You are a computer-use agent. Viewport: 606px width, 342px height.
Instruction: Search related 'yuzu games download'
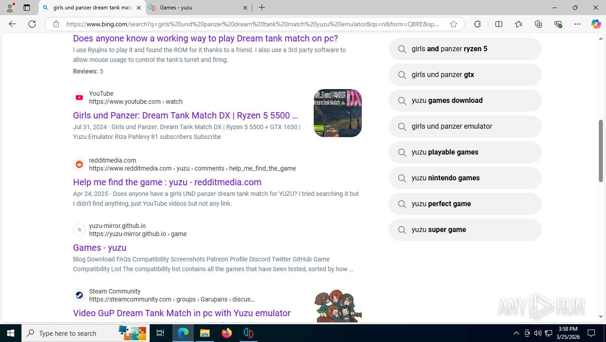pyautogui.click(x=465, y=101)
